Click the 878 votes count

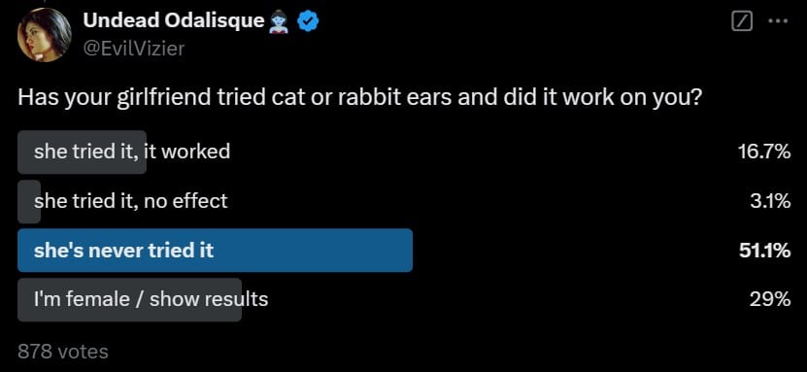coord(63,352)
